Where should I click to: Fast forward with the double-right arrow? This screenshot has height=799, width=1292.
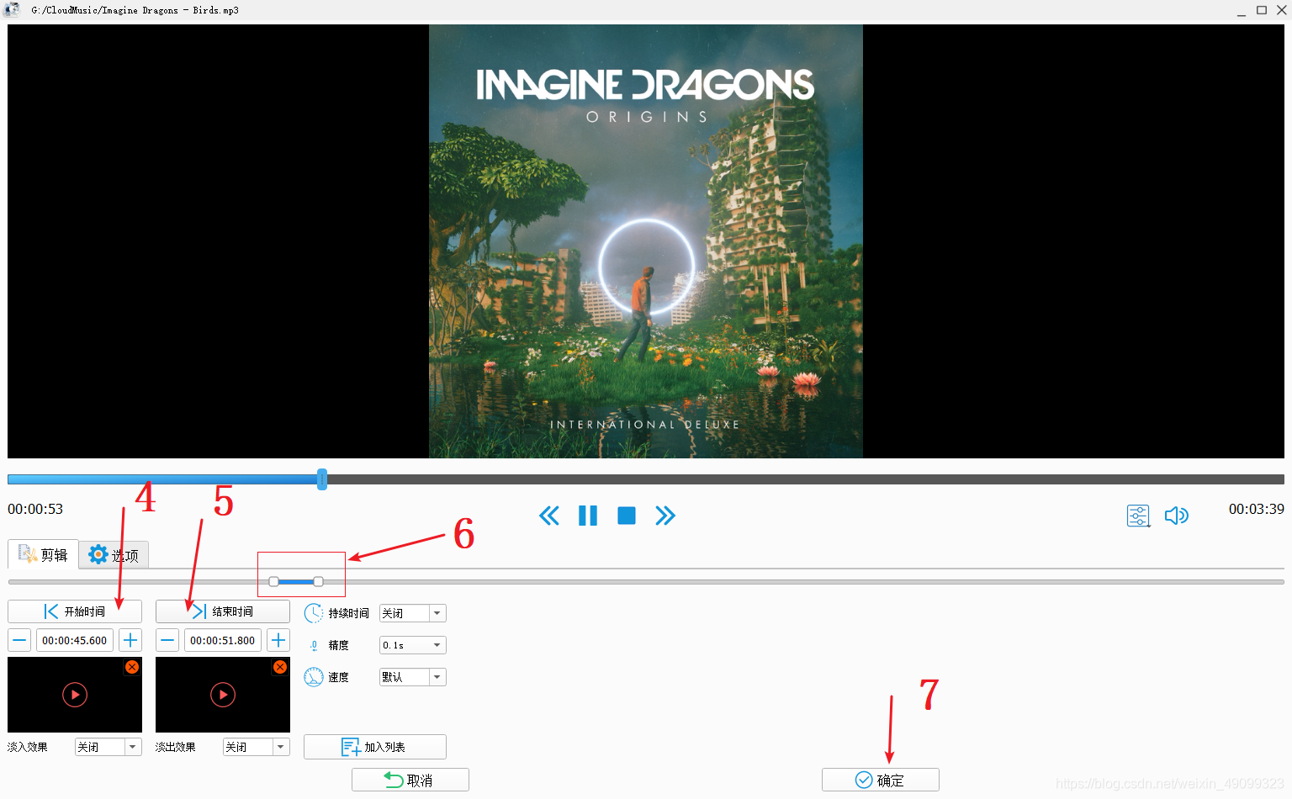pos(665,516)
